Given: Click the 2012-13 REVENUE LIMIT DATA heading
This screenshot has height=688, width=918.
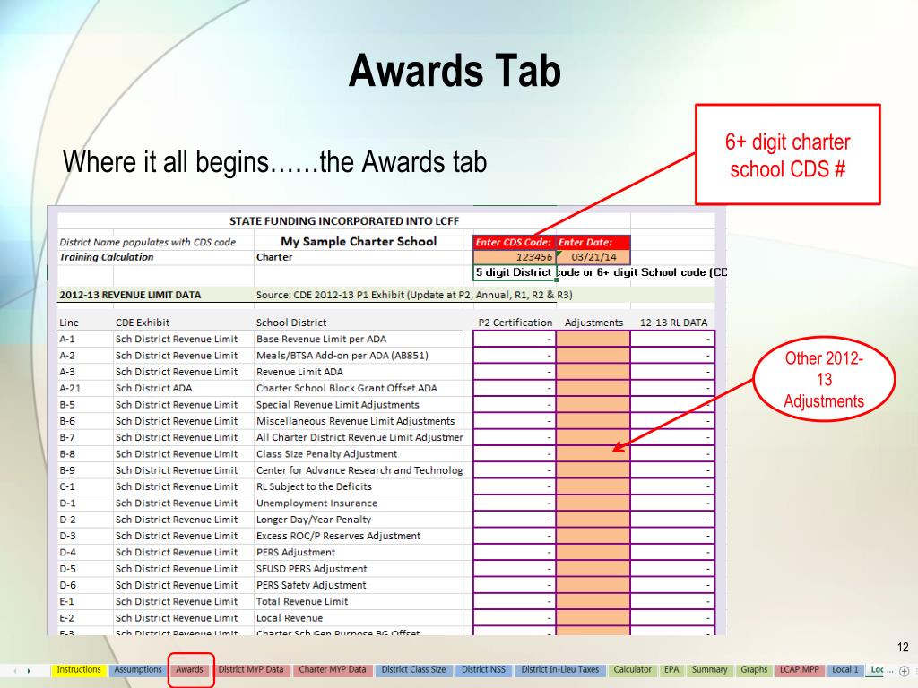Looking at the screenshot, I should pyautogui.click(x=130, y=295).
